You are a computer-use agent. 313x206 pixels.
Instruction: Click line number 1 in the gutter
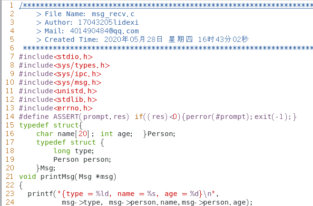pos(11,5)
